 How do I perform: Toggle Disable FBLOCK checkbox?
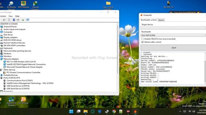tap(142, 39)
